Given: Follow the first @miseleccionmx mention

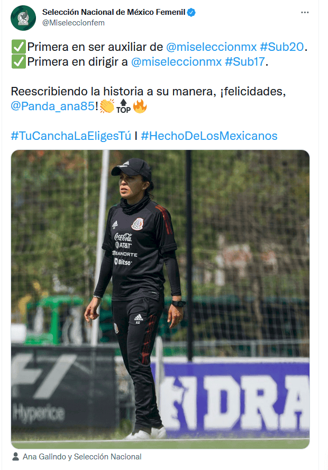Looking at the screenshot, I should (211, 47).
